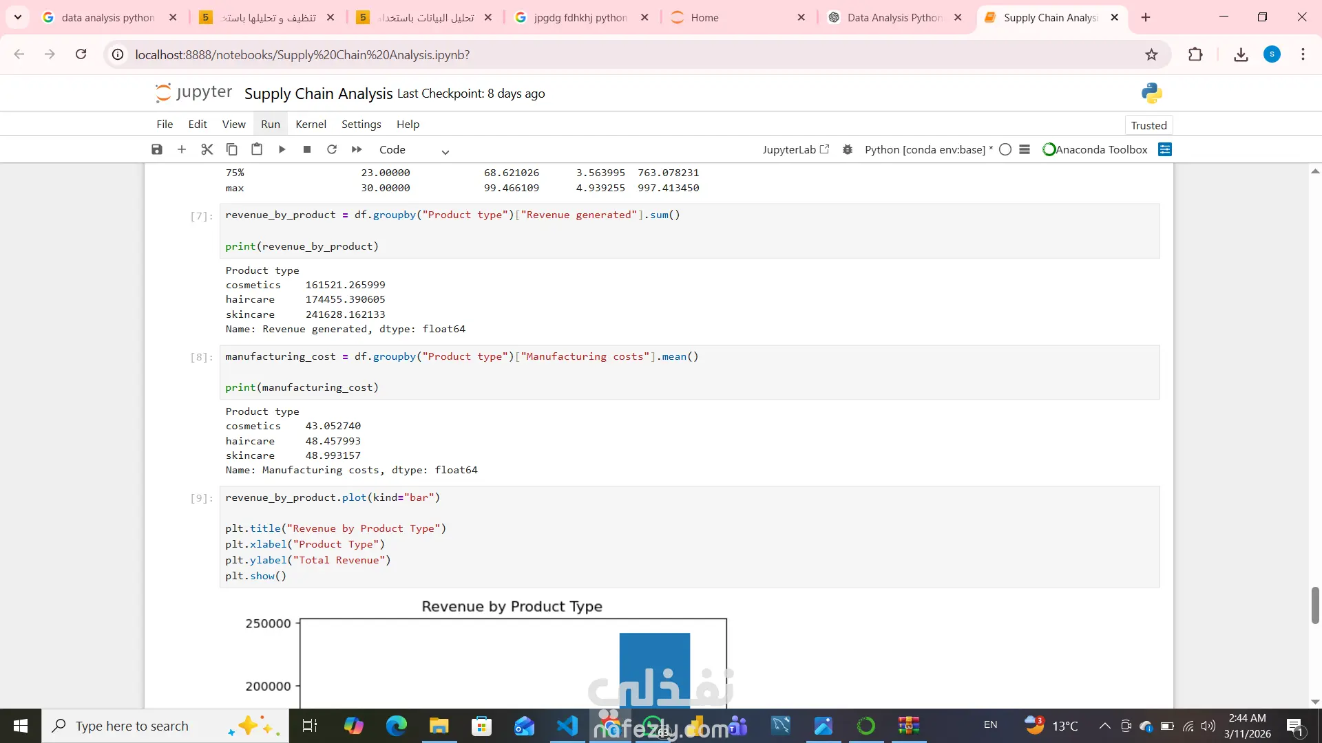Open the volume control in system tray
The width and height of the screenshot is (1322, 743).
click(x=1208, y=726)
